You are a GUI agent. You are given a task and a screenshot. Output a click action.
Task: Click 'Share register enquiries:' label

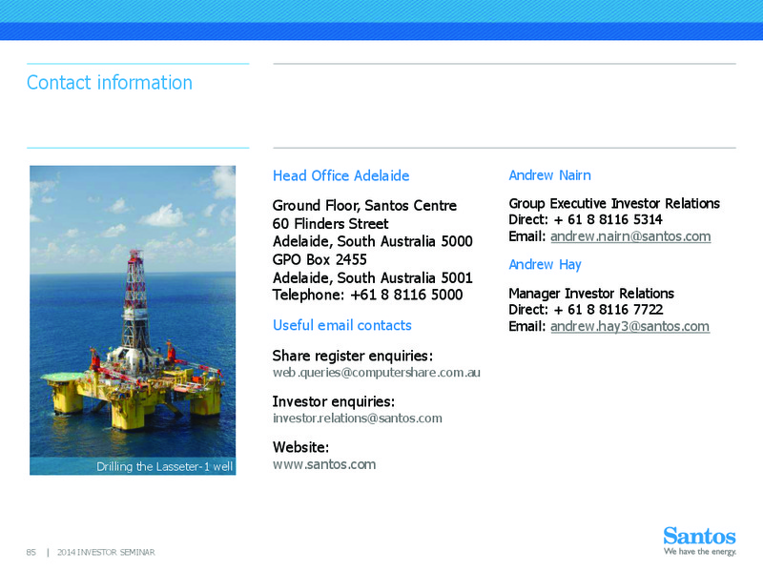352,356
